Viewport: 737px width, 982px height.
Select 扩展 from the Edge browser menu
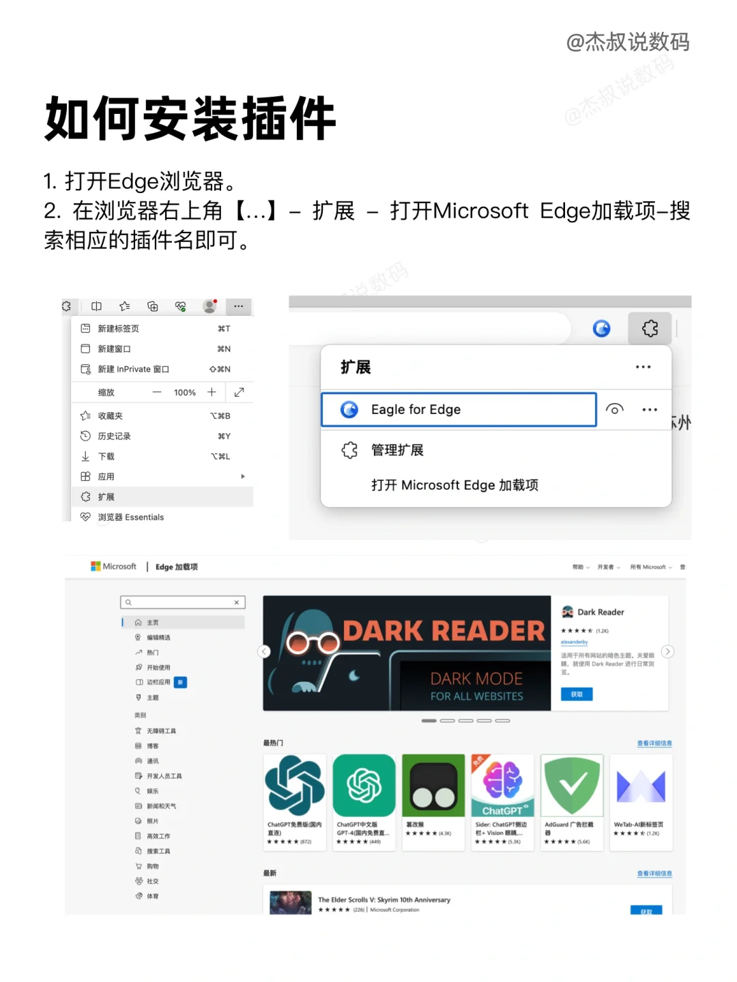point(107,496)
